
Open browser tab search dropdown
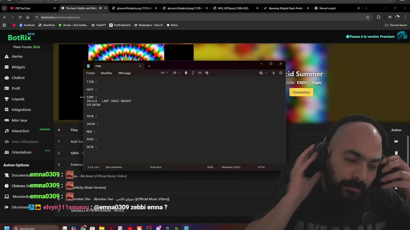point(4,8)
